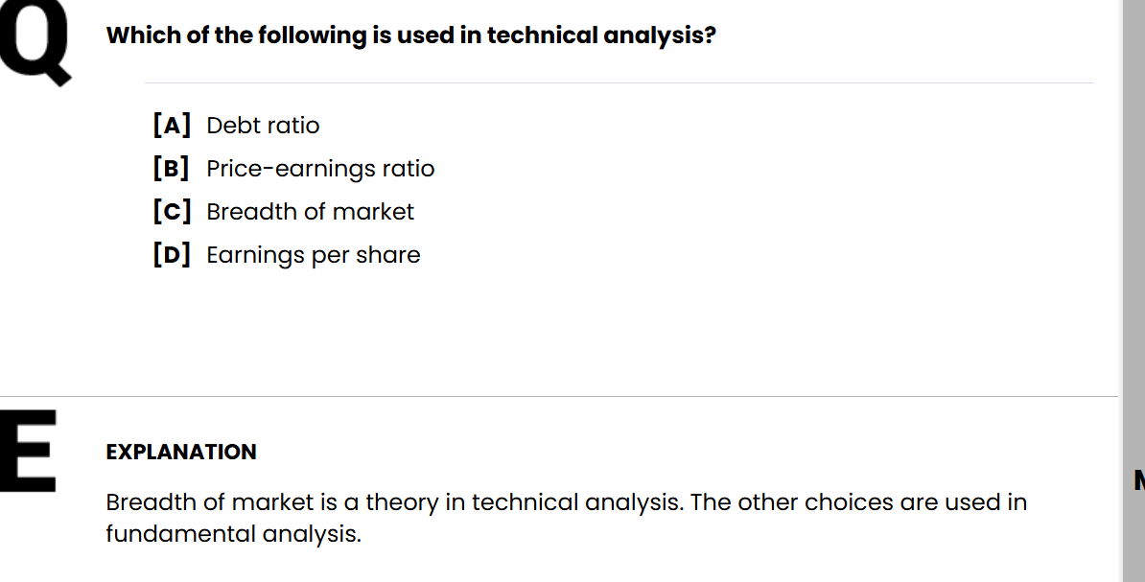Select the [B] answer marker
Screen dimensions: 1145x582
click(x=172, y=168)
